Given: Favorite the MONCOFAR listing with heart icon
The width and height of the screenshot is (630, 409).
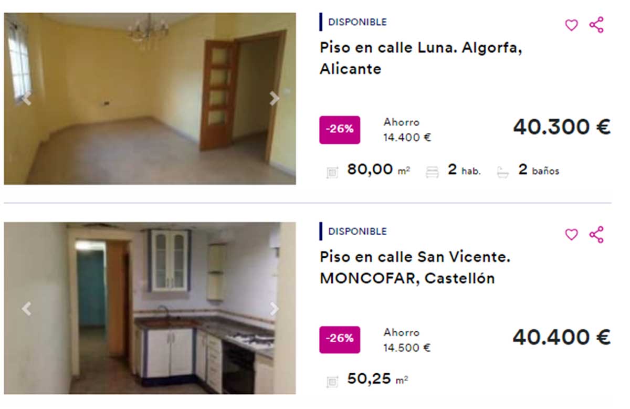Looking at the screenshot, I should coord(571,235).
